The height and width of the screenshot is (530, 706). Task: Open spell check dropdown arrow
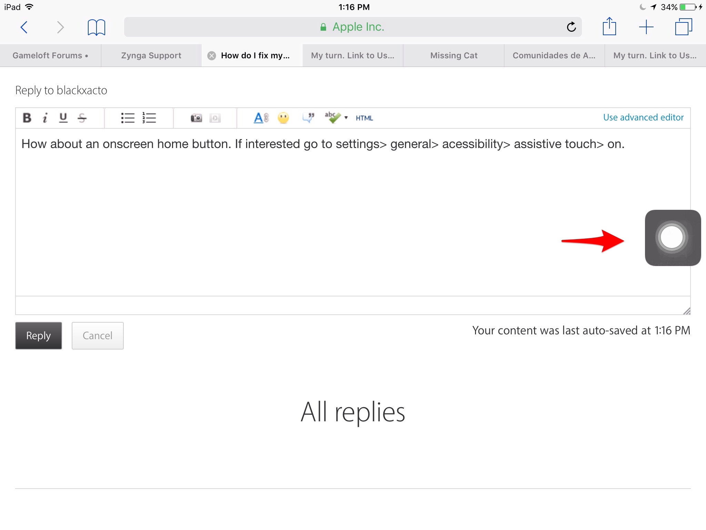[346, 118]
